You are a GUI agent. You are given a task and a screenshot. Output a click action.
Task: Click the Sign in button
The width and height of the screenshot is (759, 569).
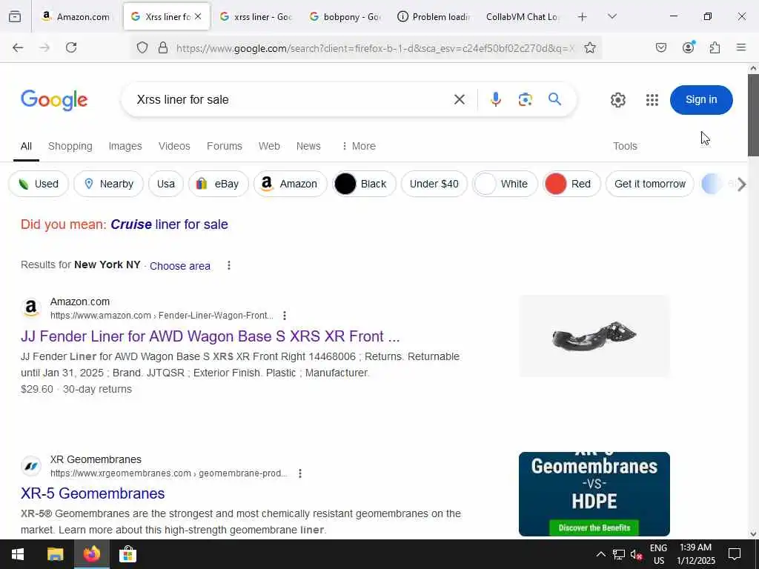pyautogui.click(x=701, y=100)
